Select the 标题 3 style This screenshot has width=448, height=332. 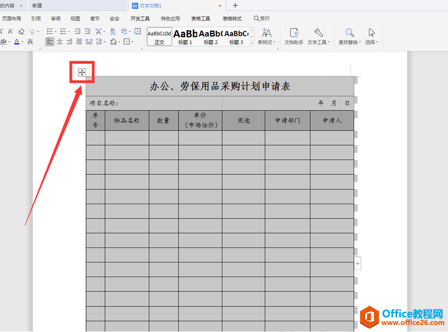(x=236, y=37)
